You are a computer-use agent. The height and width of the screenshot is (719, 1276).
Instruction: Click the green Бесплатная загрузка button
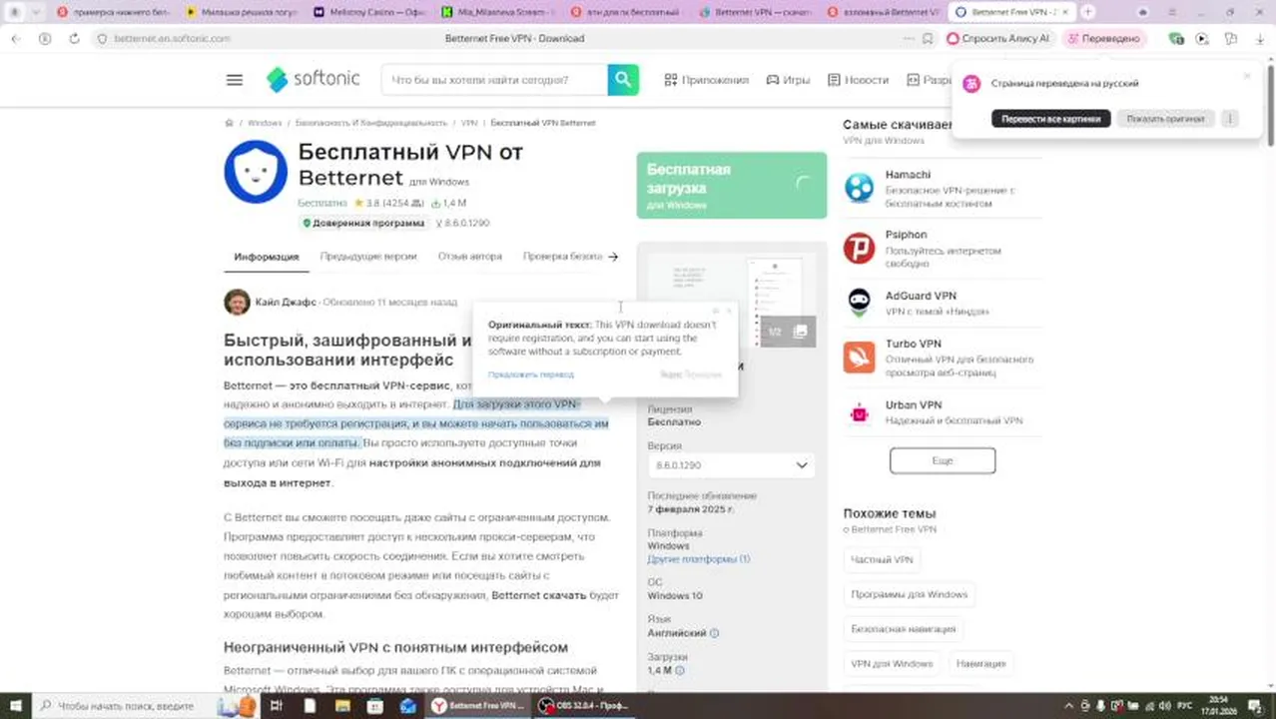point(732,186)
